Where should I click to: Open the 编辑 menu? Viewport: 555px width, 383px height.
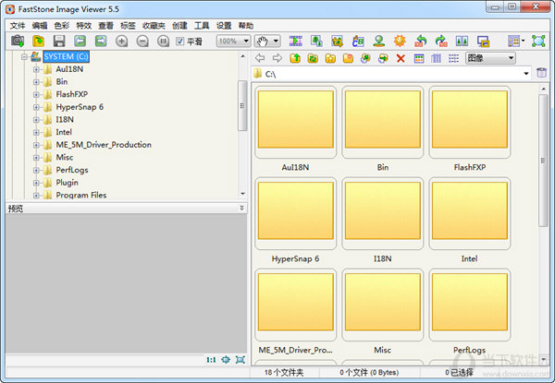click(x=39, y=26)
